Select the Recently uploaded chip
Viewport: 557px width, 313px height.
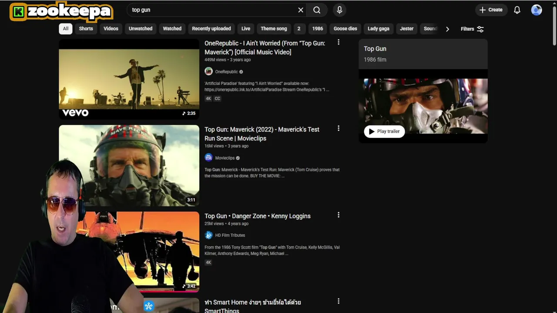[x=211, y=29]
